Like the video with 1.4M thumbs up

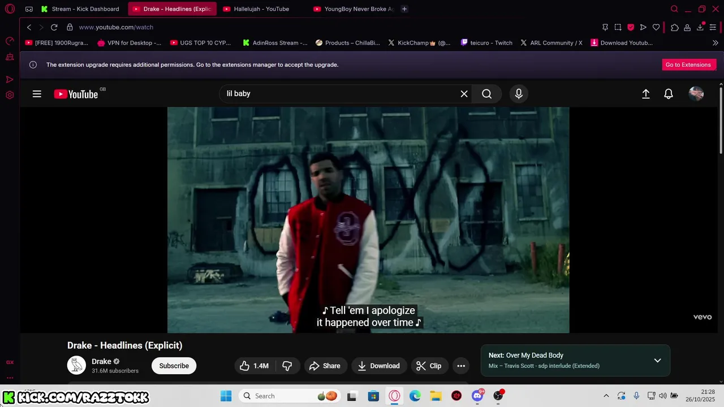tap(255, 366)
